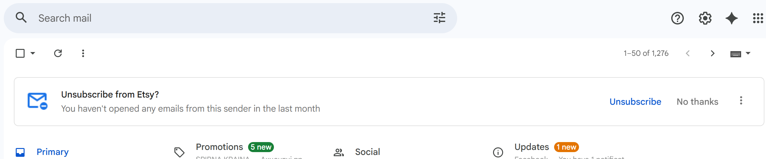Open the More actions menu in the toolbar
The height and width of the screenshot is (159, 766).
(x=83, y=53)
